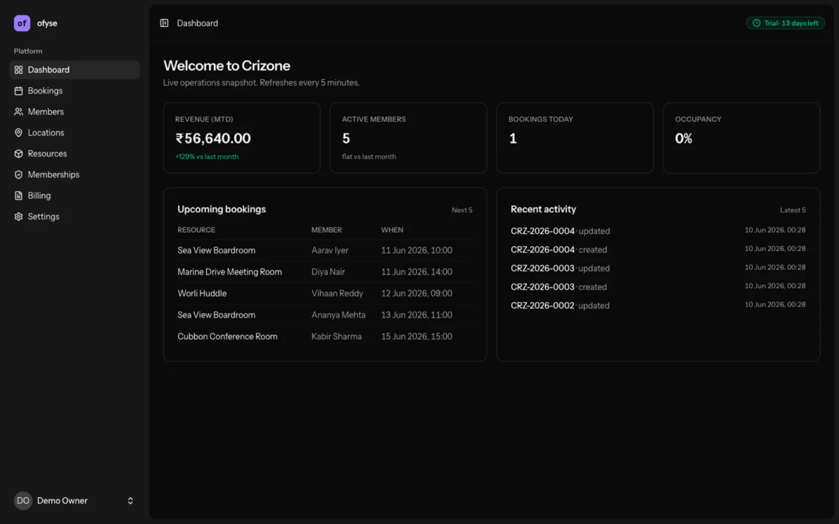Screen dimensions: 839x524
Task: Click the Next 5 label
Action: tap(462, 210)
